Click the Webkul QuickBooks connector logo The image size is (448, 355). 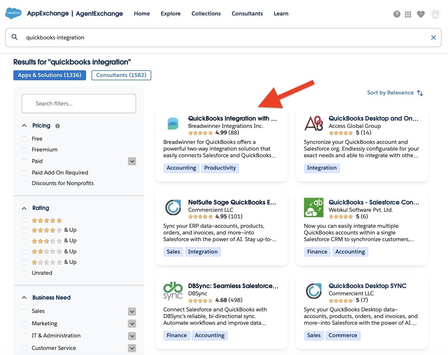(314, 207)
